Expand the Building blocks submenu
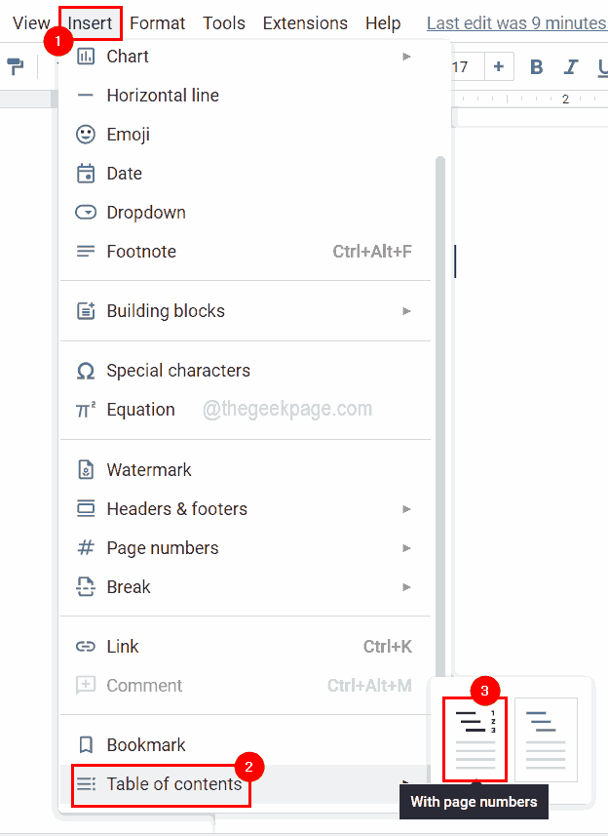This screenshot has width=608, height=836. tap(165, 310)
